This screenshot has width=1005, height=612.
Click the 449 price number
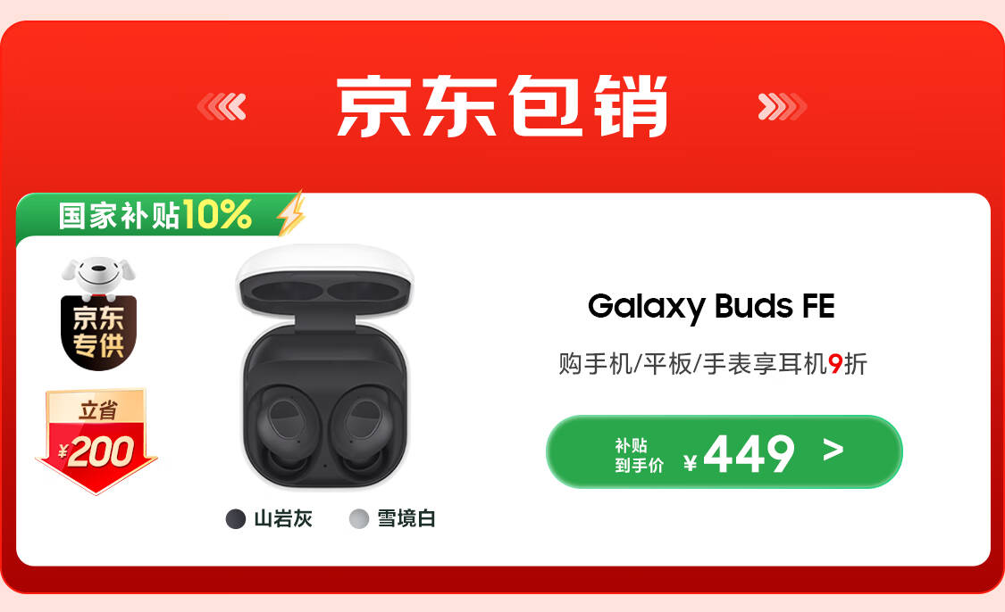[x=750, y=454]
